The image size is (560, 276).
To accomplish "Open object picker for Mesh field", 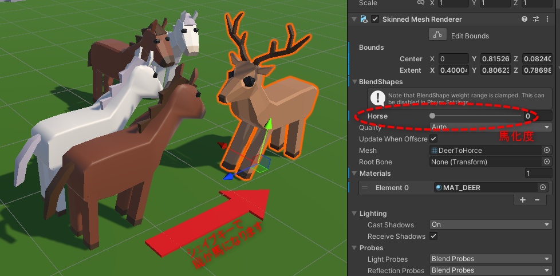I will pyautogui.click(x=546, y=151).
